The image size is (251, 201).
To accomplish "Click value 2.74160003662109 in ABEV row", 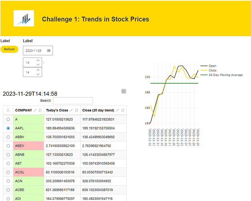I will (x=60, y=146).
